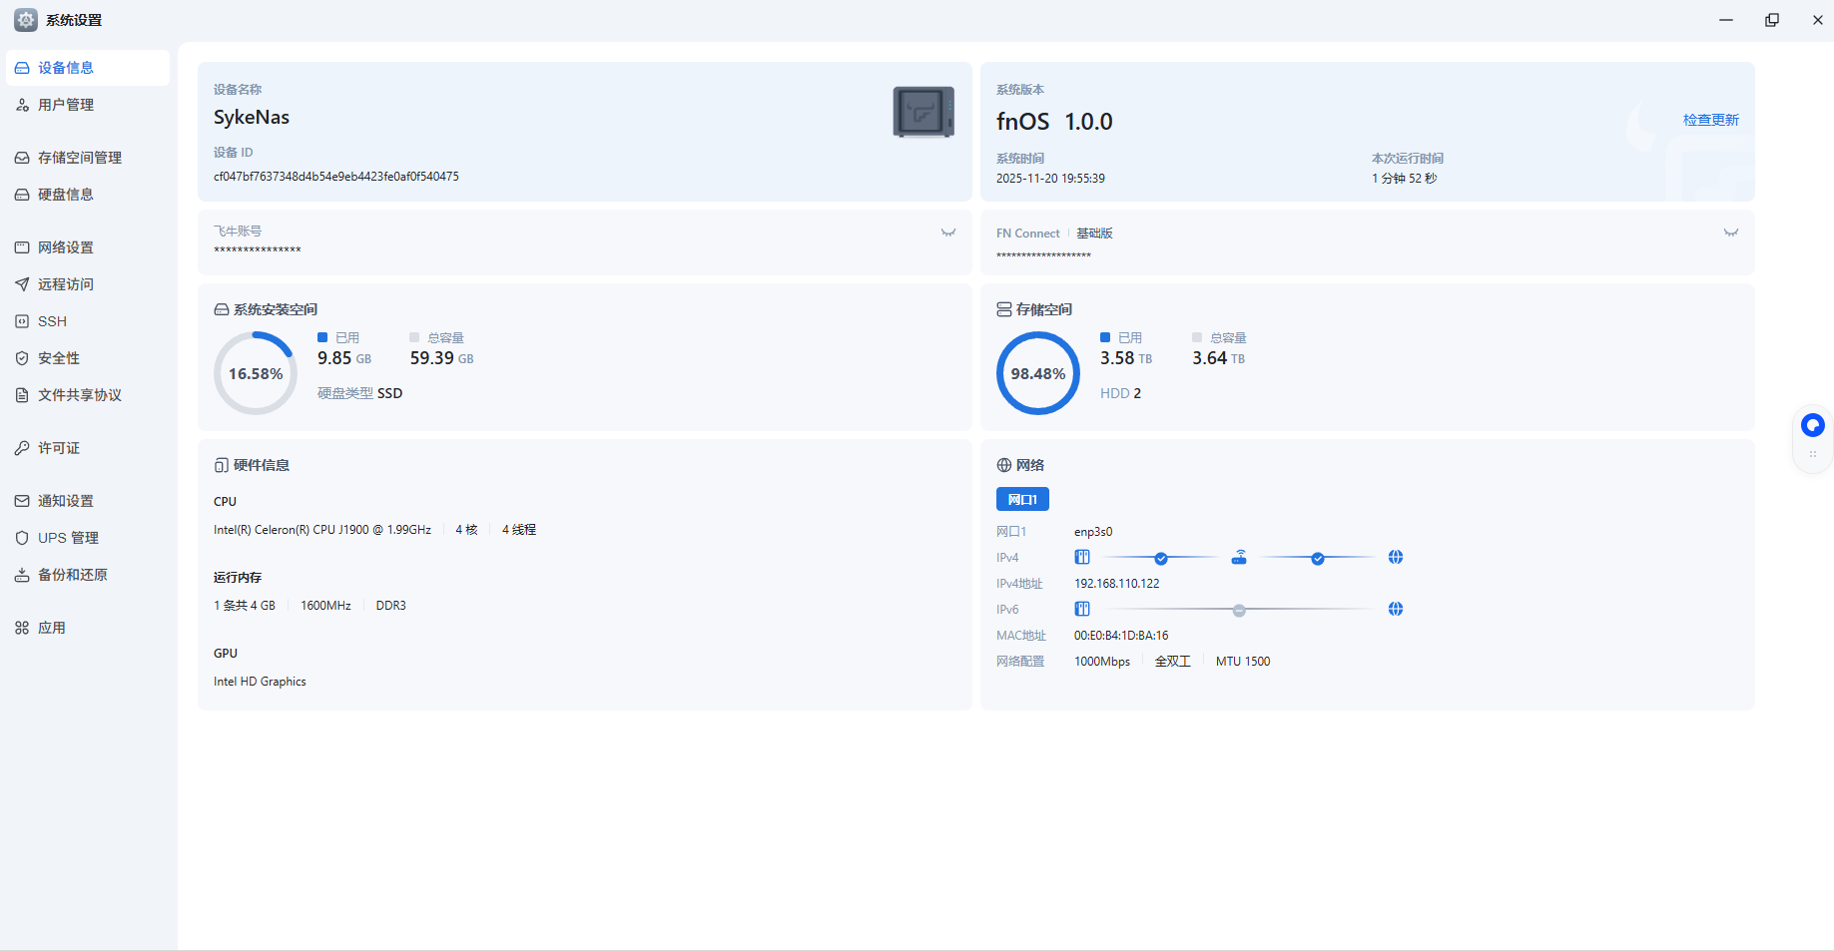Click the 1000Mbps link speed value
1834x951 pixels.
(1102, 662)
